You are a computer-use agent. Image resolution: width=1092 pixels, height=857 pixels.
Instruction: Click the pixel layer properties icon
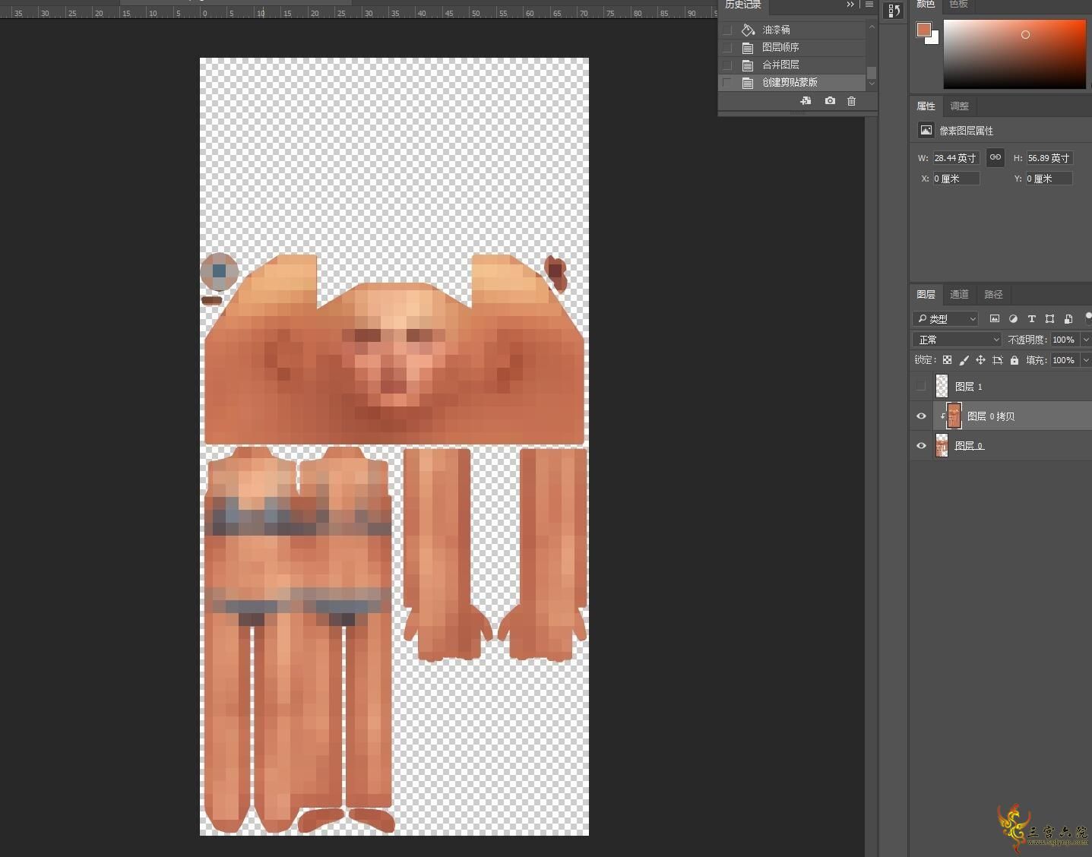(x=926, y=130)
